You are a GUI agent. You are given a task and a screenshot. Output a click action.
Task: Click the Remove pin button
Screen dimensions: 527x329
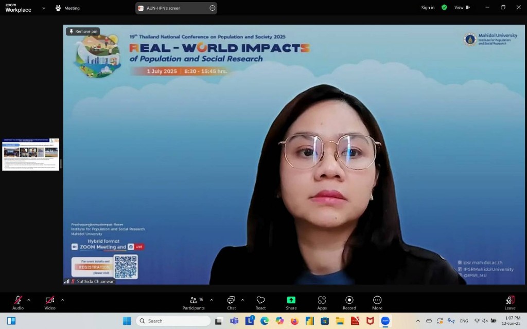[x=83, y=31]
